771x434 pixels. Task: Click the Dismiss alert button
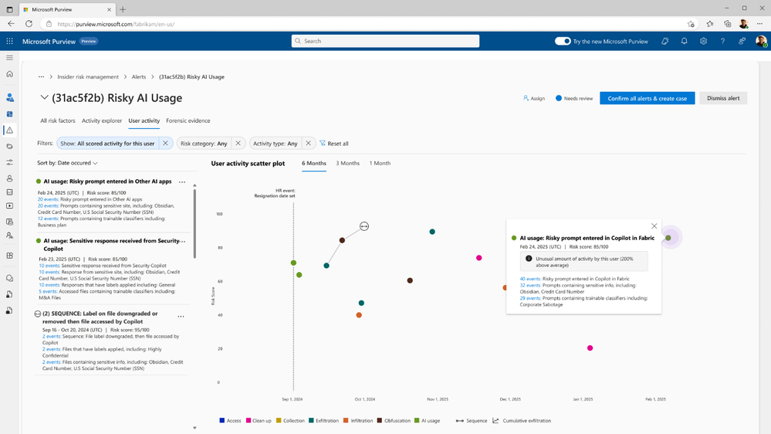pos(723,98)
